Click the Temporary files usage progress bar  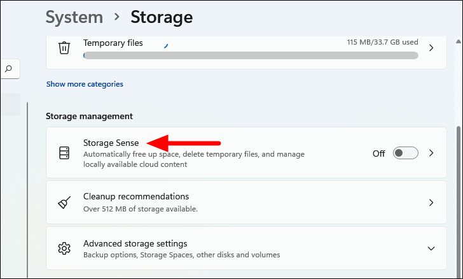pos(251,55)
